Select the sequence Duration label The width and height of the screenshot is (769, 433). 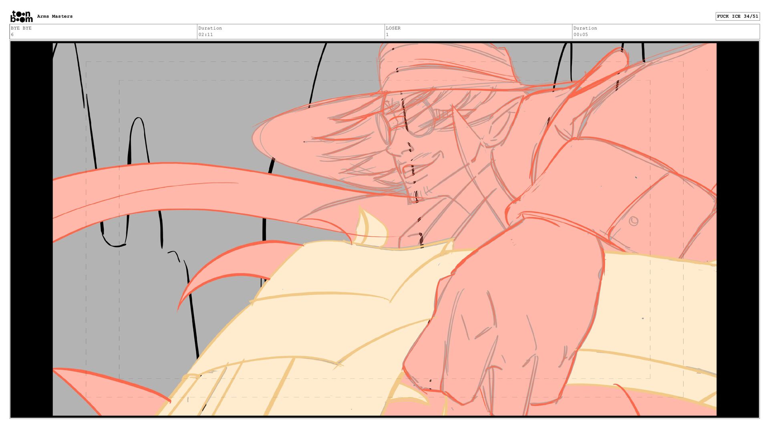click(x=210, y=28)
